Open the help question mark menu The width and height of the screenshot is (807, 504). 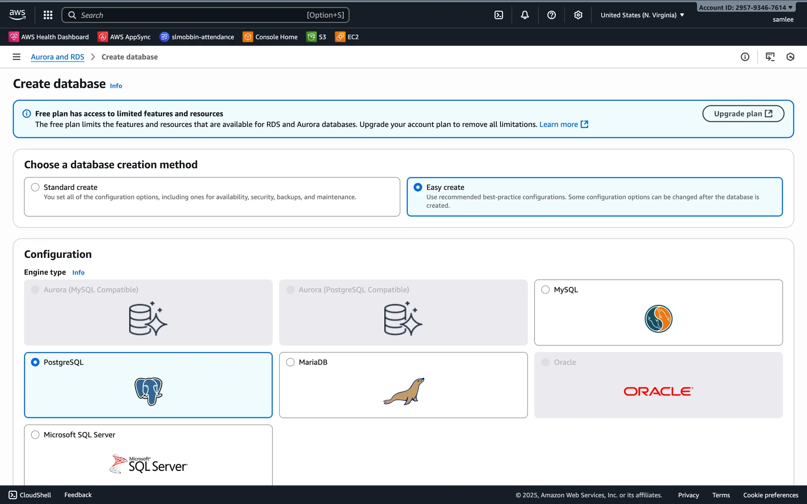(x=551, y=15)
